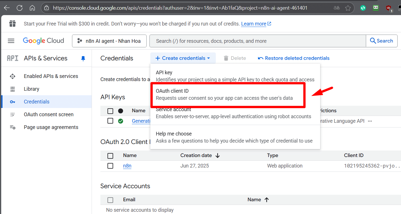Screen dimensions: 401x214
Task: Reload the page with the refresh icon
Action: pyautogui.click(x=20, y=8)
